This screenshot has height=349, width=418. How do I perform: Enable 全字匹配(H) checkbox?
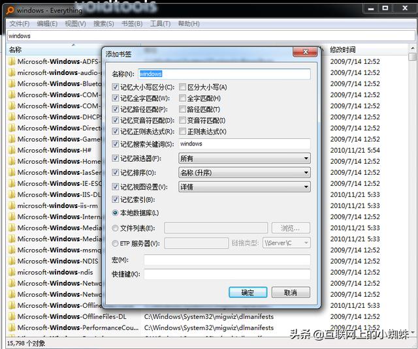pyautogui.click(x=182, y=99)
